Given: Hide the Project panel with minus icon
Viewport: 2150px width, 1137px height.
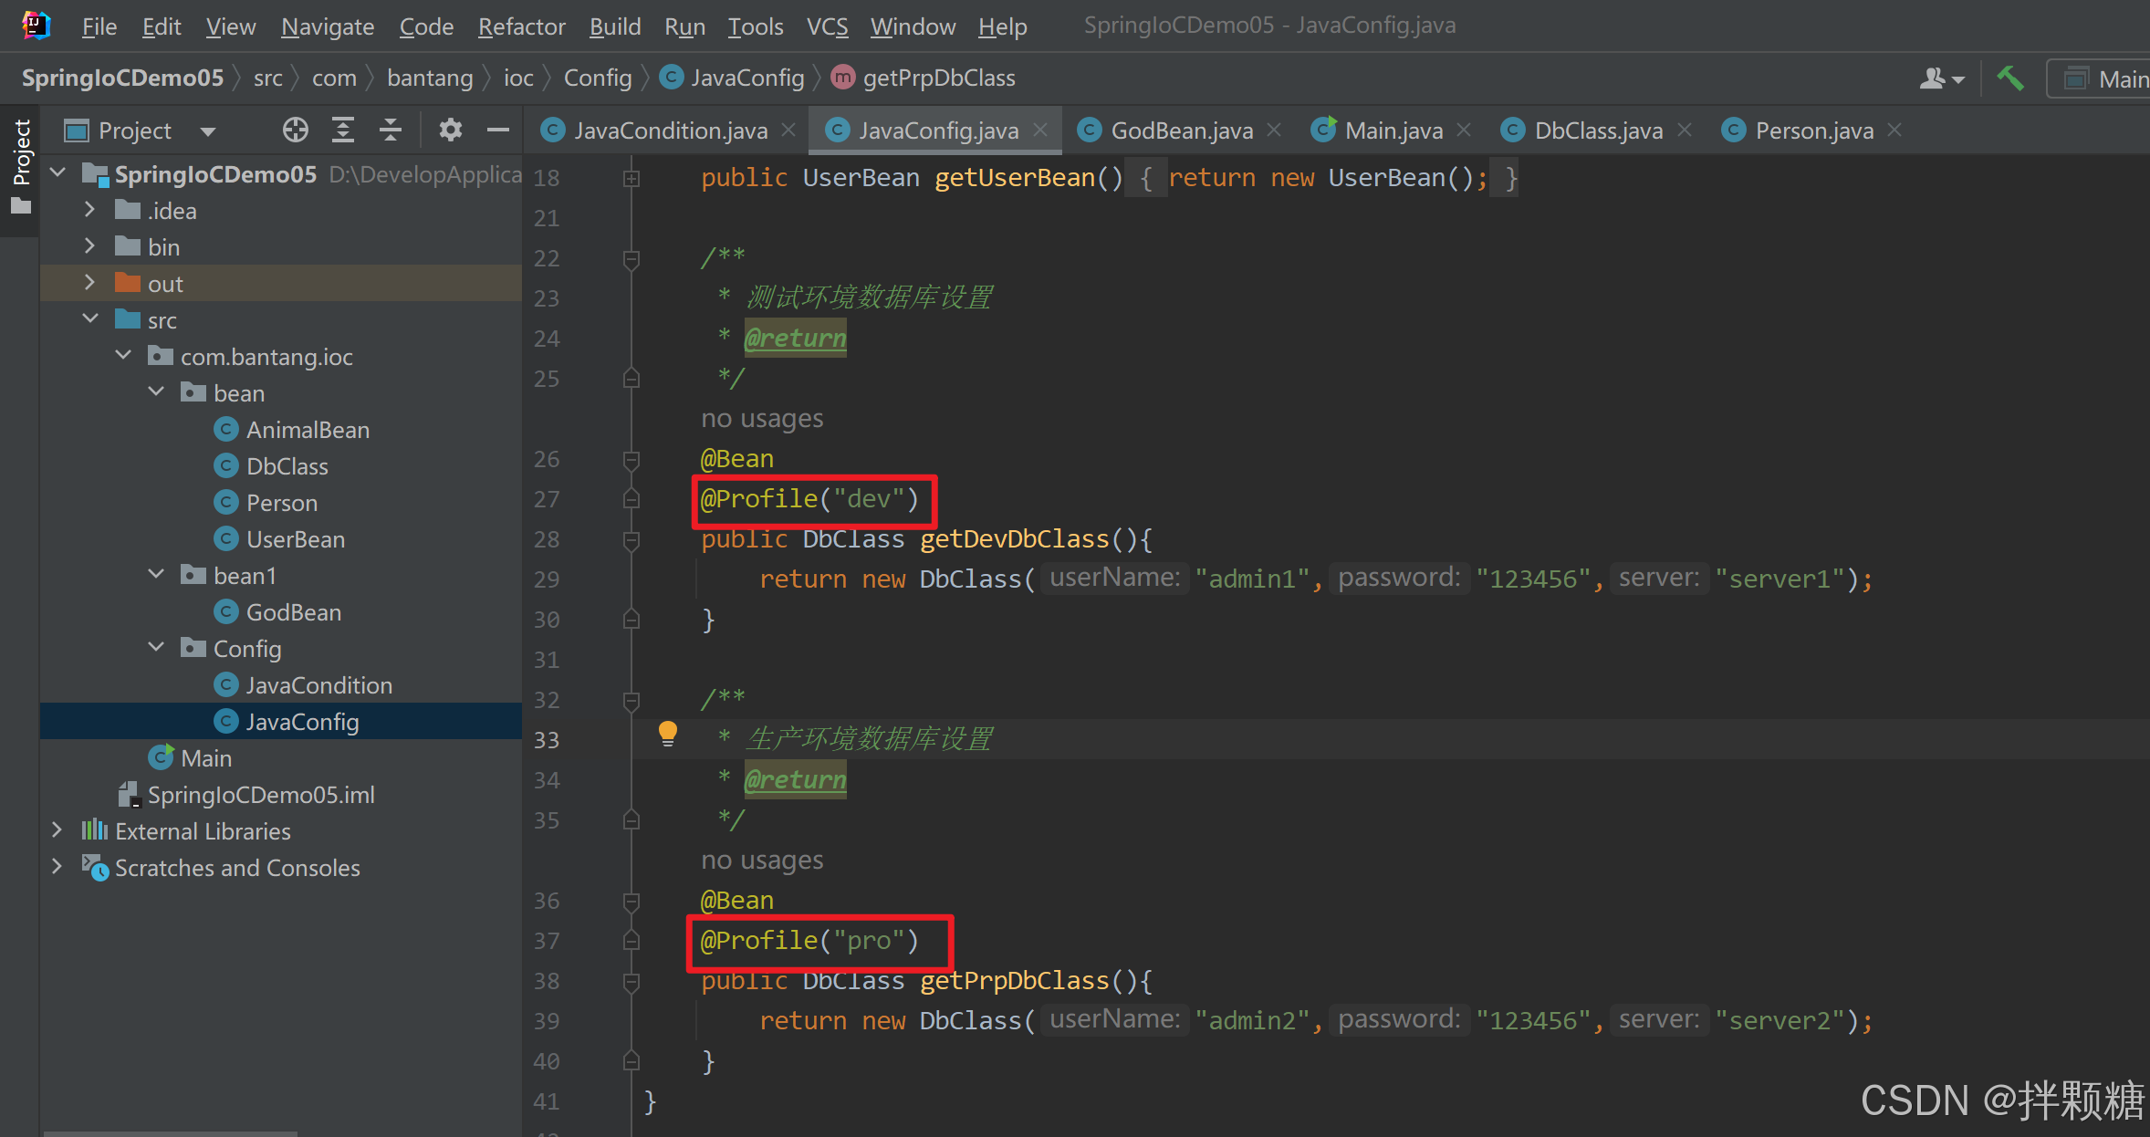Looking at the screenshot, I should pyautogui.click(x=497, y=130).
